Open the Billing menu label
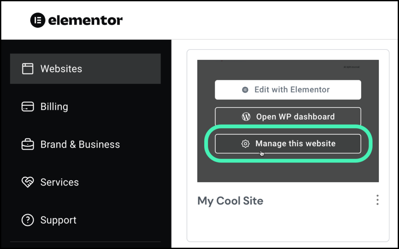The height and width of the screenshot is (249, 399). coord(54,107)
